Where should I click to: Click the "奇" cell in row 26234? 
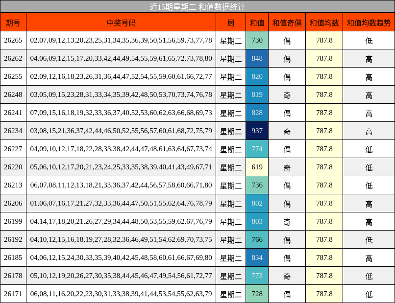(287, 131)
